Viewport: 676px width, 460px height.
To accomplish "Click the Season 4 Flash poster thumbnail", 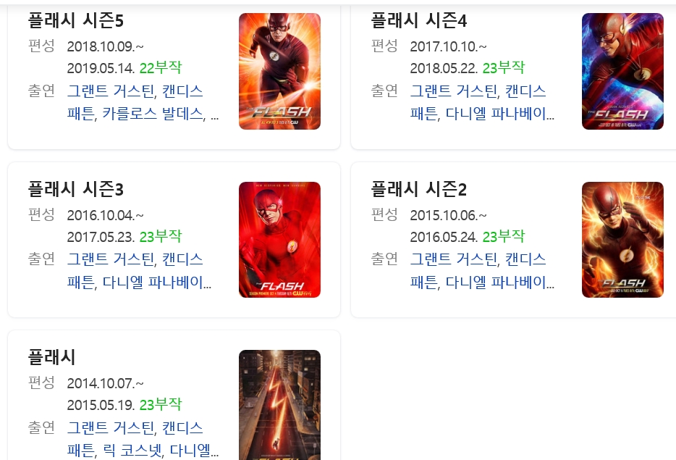I will (x=622, y=71).
